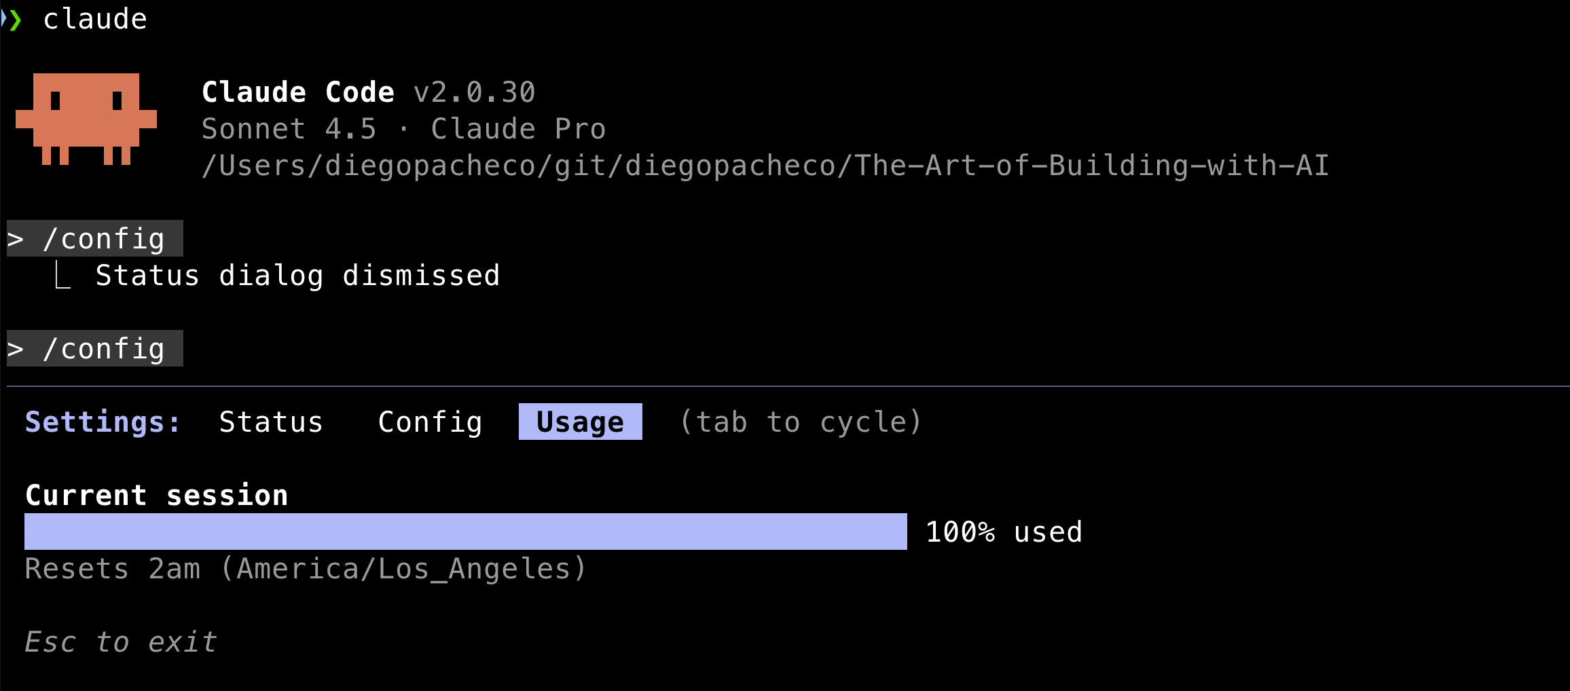Image resolution: width=1570 pixels, height=691 pixels.
Task: Open the Config settings tab
Action: click(430, 422)
